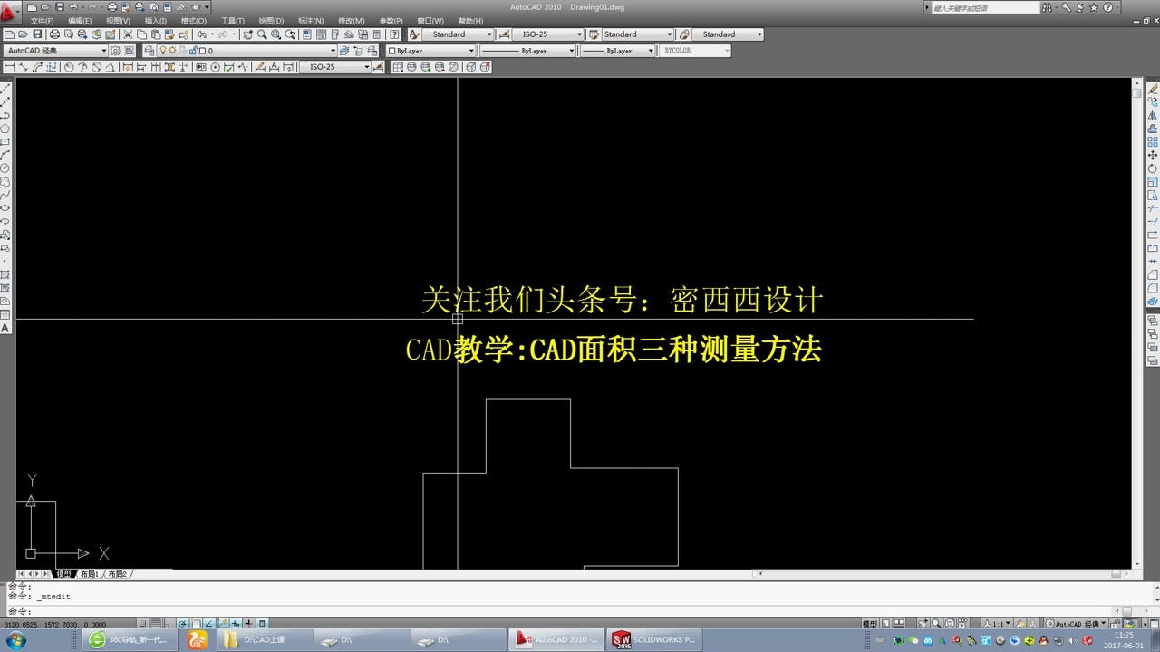The image size is (1160, 652).
Task: Toggle Dynamic Input in status bar
Action: click(x=236, y=623)
